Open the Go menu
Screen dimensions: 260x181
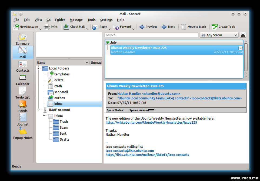pyautogui.click(x=48, y=20)
